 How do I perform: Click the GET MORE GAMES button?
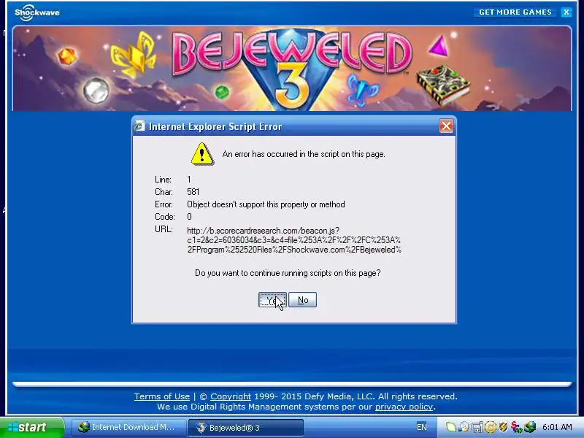515,12
